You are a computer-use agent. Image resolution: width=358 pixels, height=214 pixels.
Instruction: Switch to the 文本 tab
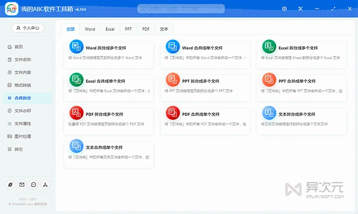(164, 29)
